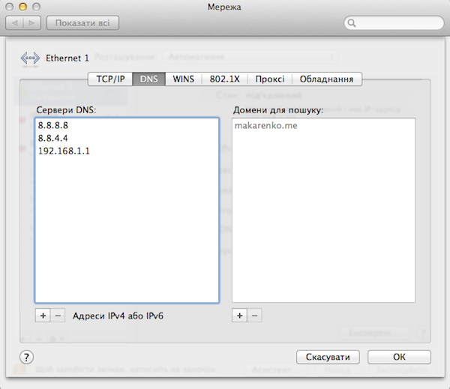The width and height of the screenshot is (450, 389).
Task: Open help with the question mark button
Action: [26, 357]
